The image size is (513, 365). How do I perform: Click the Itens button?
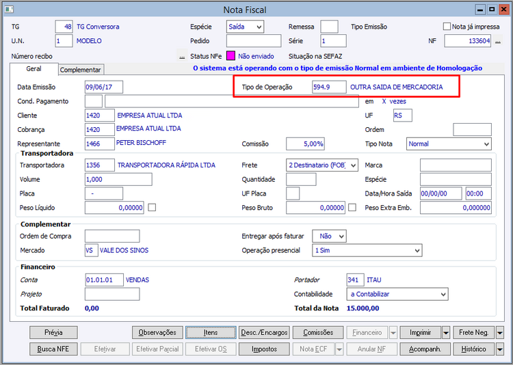click(x=211, y=333)
